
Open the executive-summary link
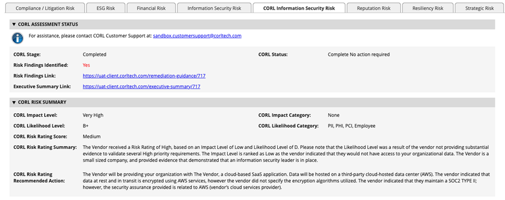pos(142,87)
